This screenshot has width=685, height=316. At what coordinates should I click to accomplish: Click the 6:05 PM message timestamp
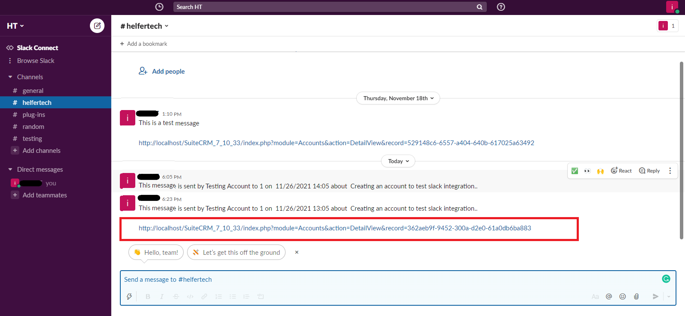172,177
